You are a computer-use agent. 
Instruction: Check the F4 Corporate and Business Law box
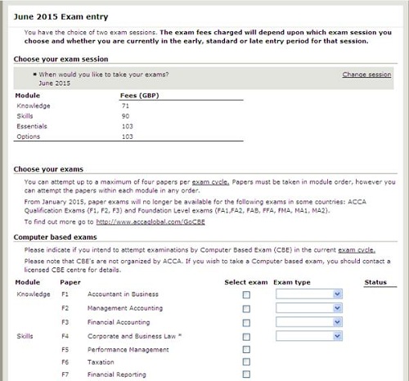click(246, 337)
